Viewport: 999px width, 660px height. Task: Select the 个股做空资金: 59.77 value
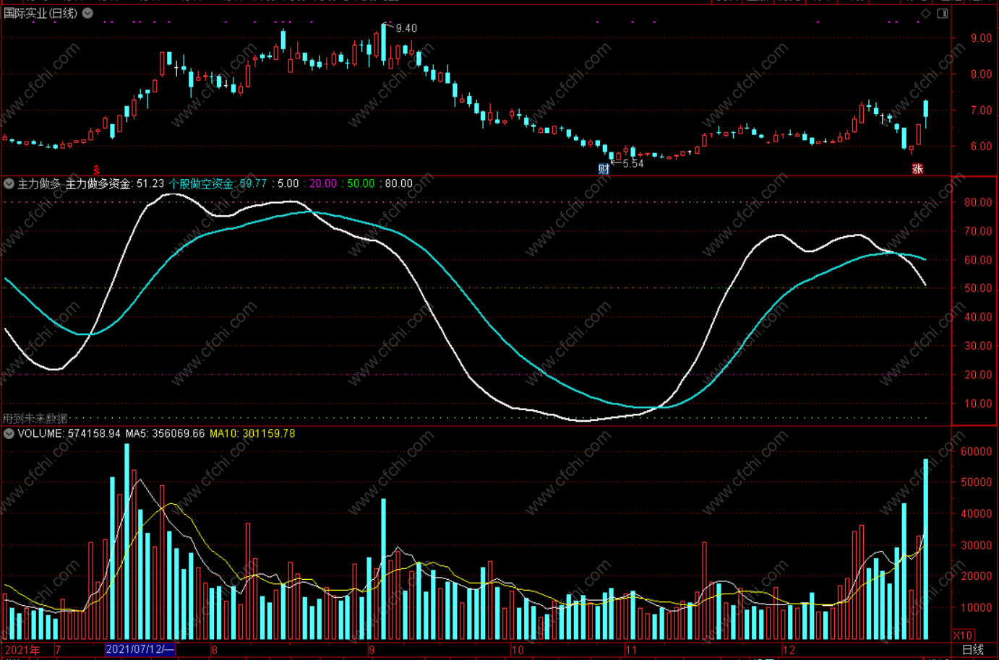click(218, 183)
